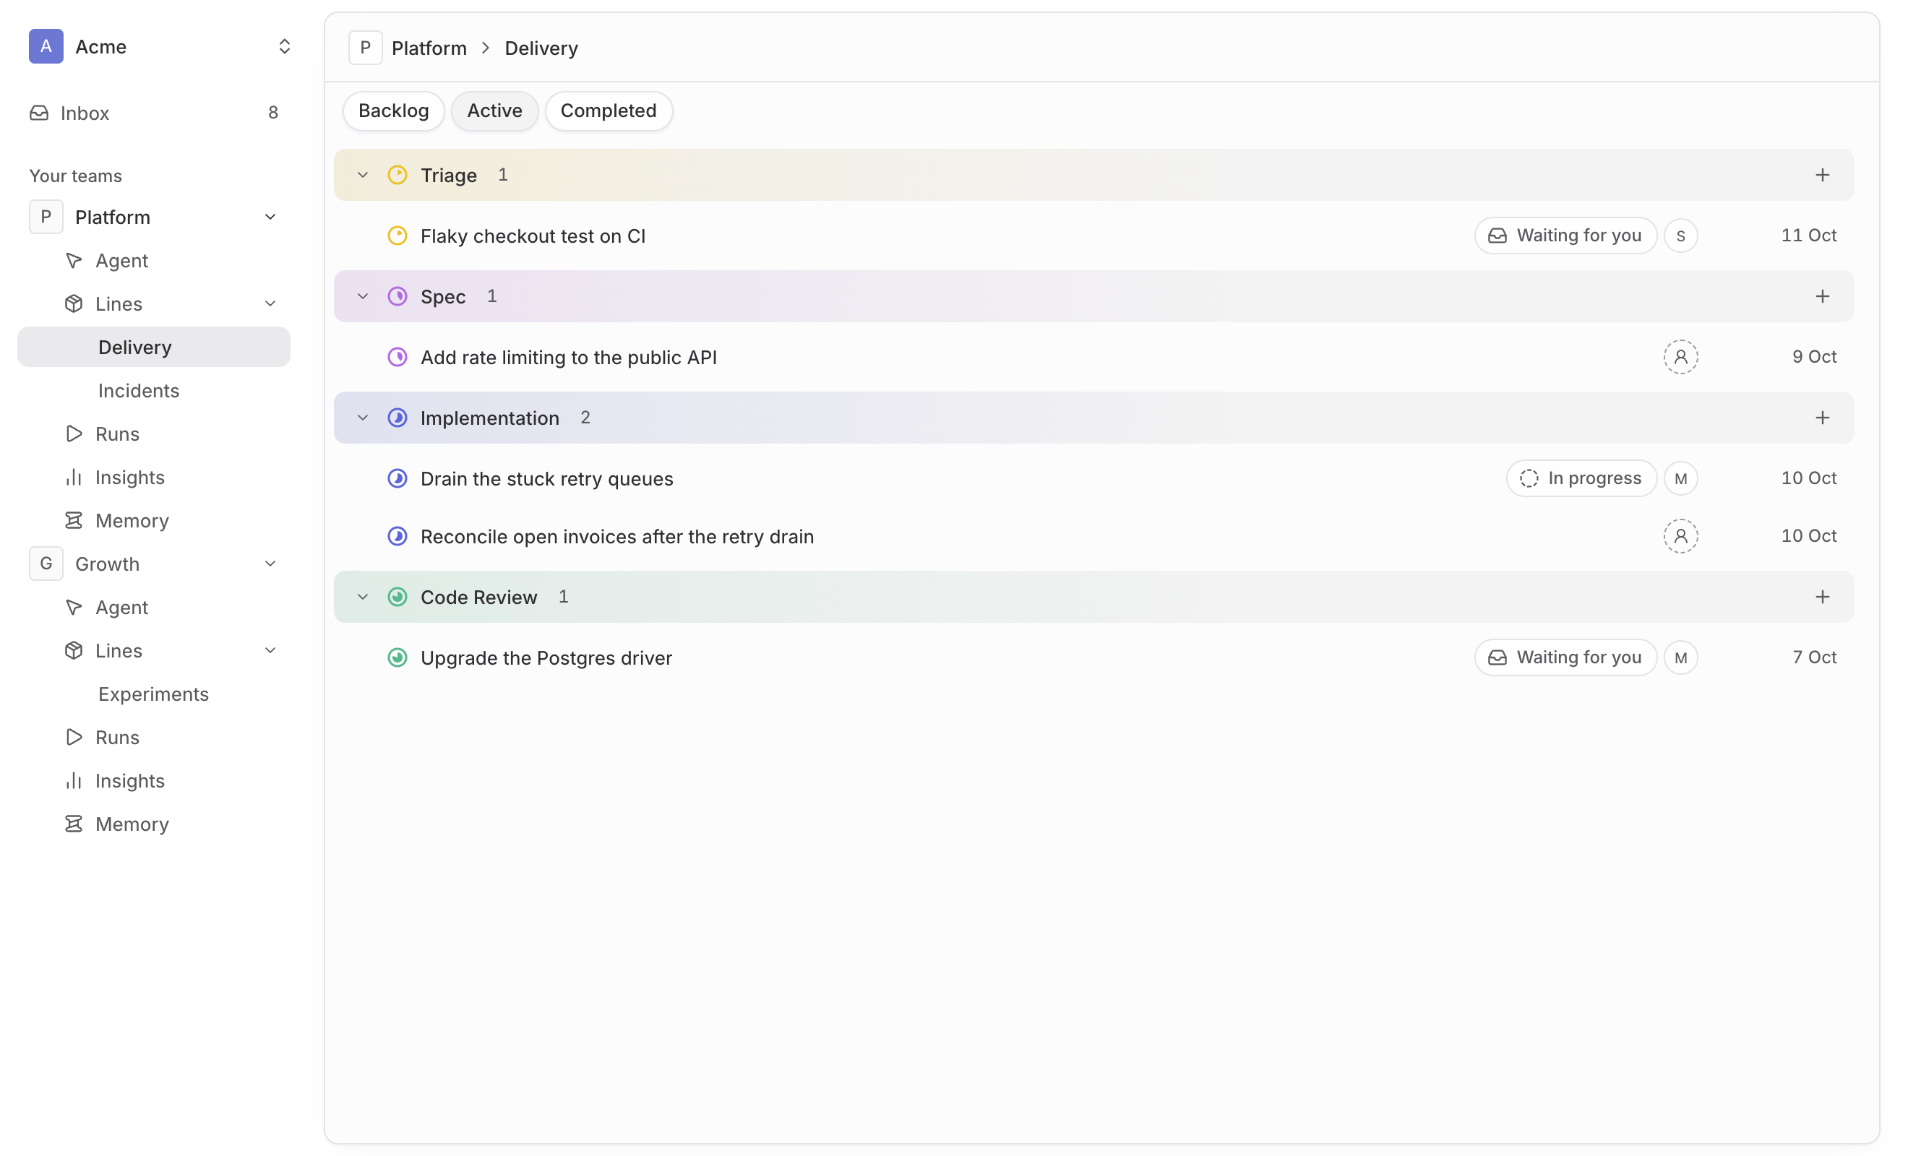This screenshot has width=1908, height=1156.
Task: Click the Implementation stage icon in header
Action: (x=397, y=418)
